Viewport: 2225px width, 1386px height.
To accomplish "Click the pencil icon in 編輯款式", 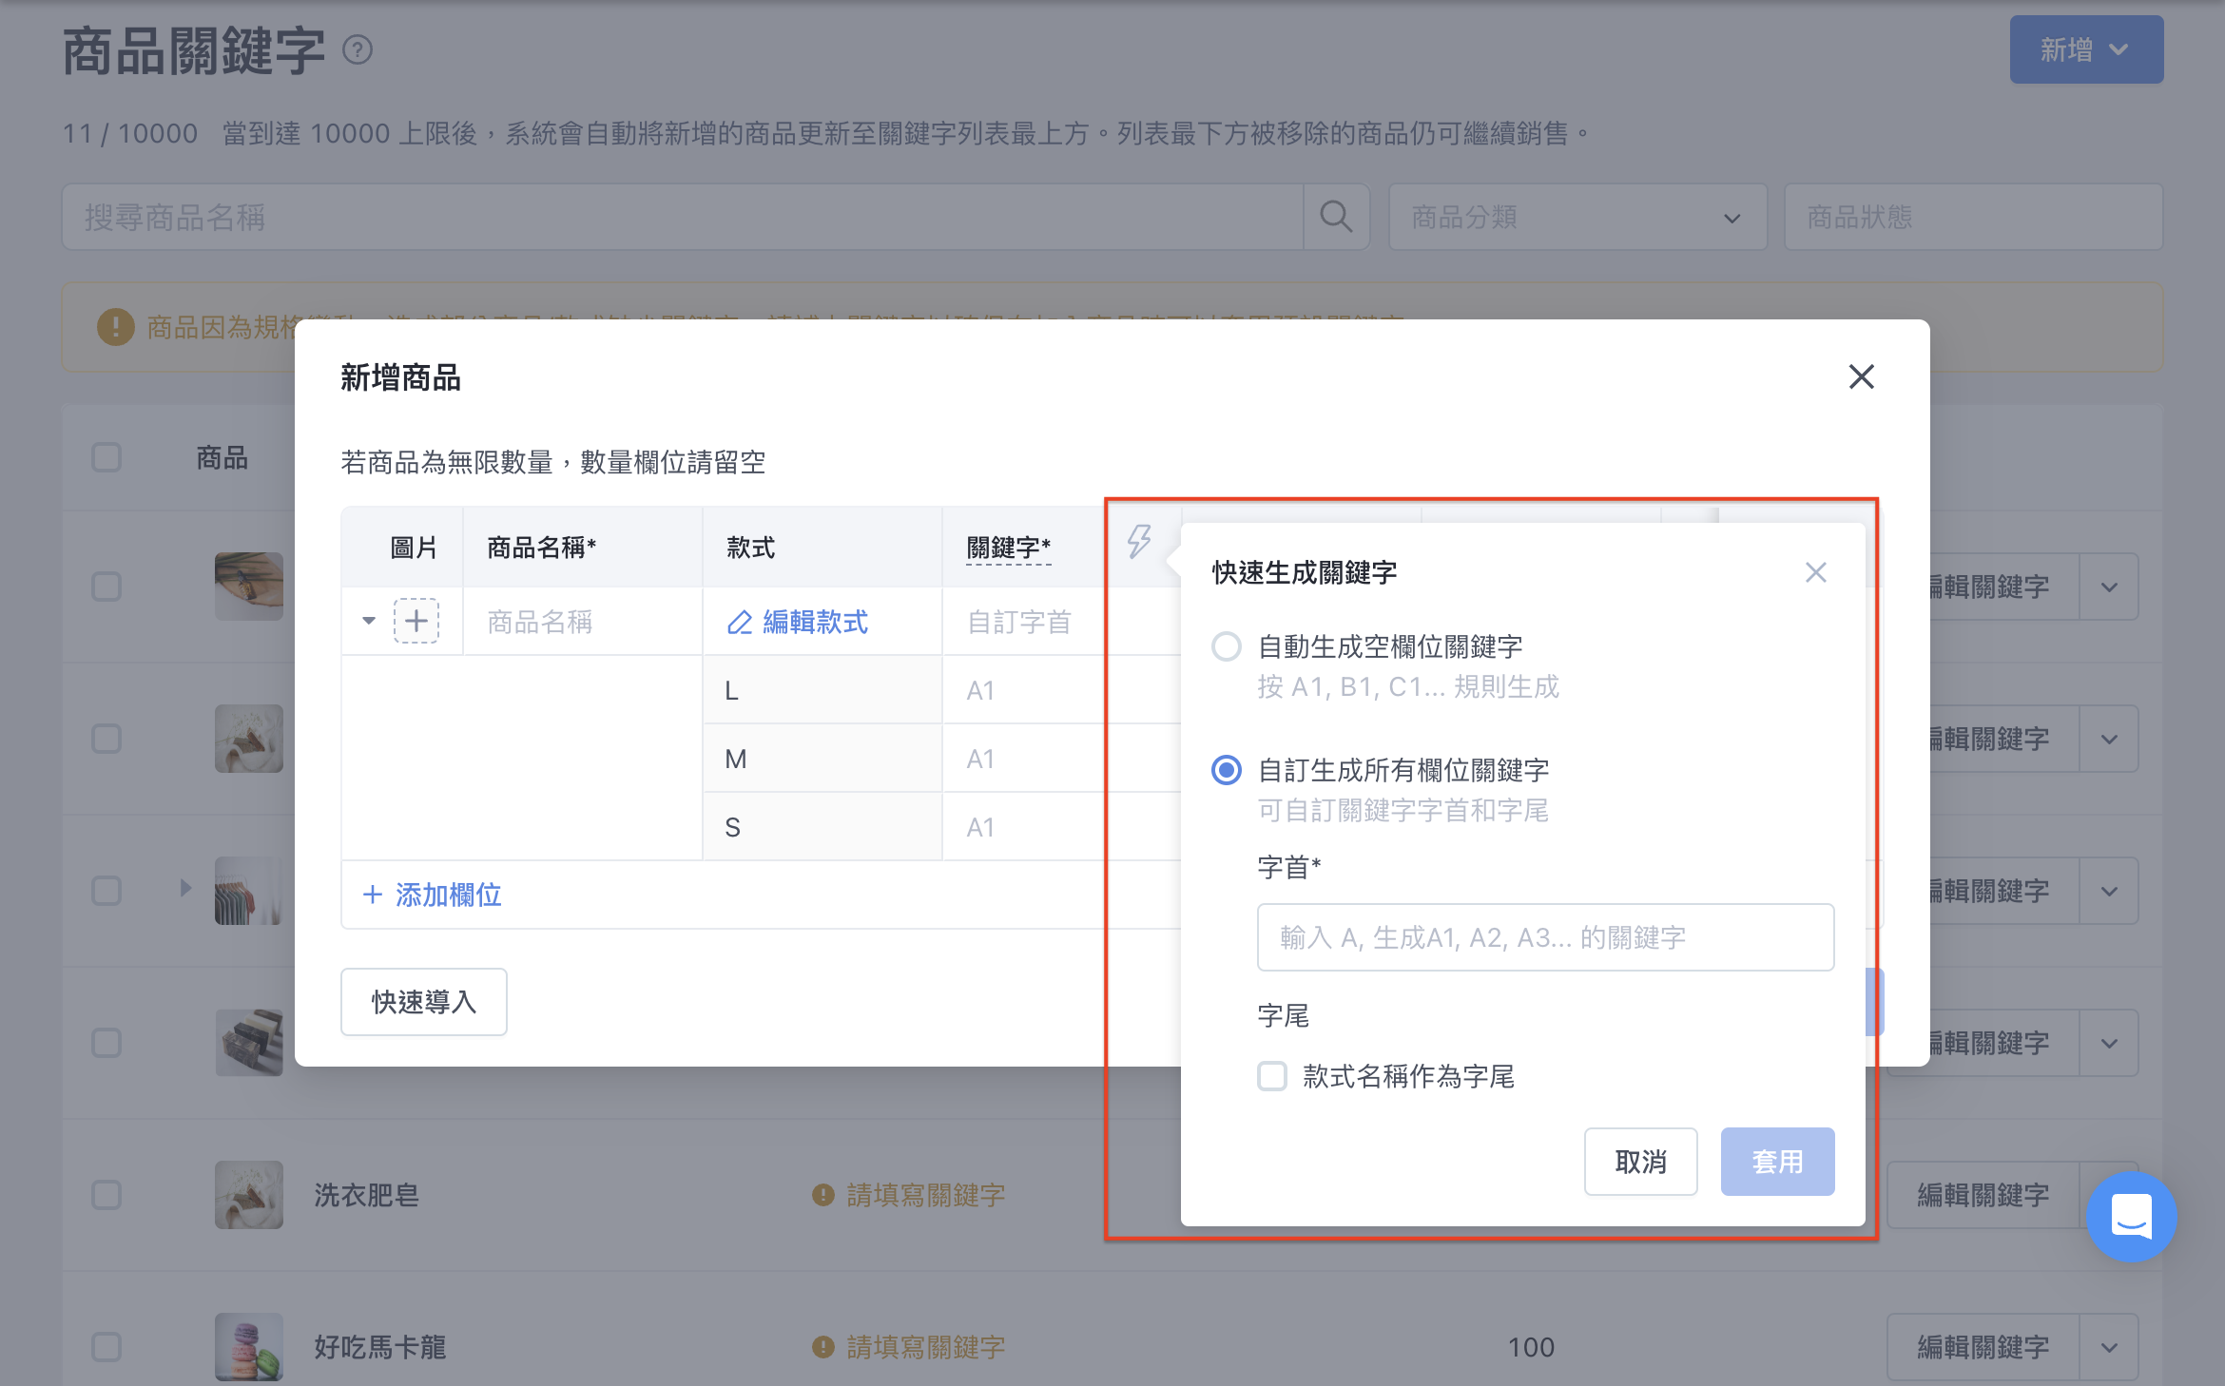I will click(x=740, y=623).
